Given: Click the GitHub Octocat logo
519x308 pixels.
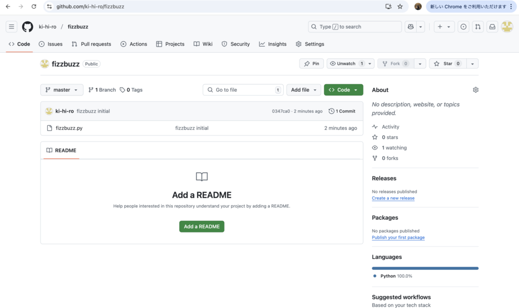Looking at the screenshot, I should (x=27, y=27).
